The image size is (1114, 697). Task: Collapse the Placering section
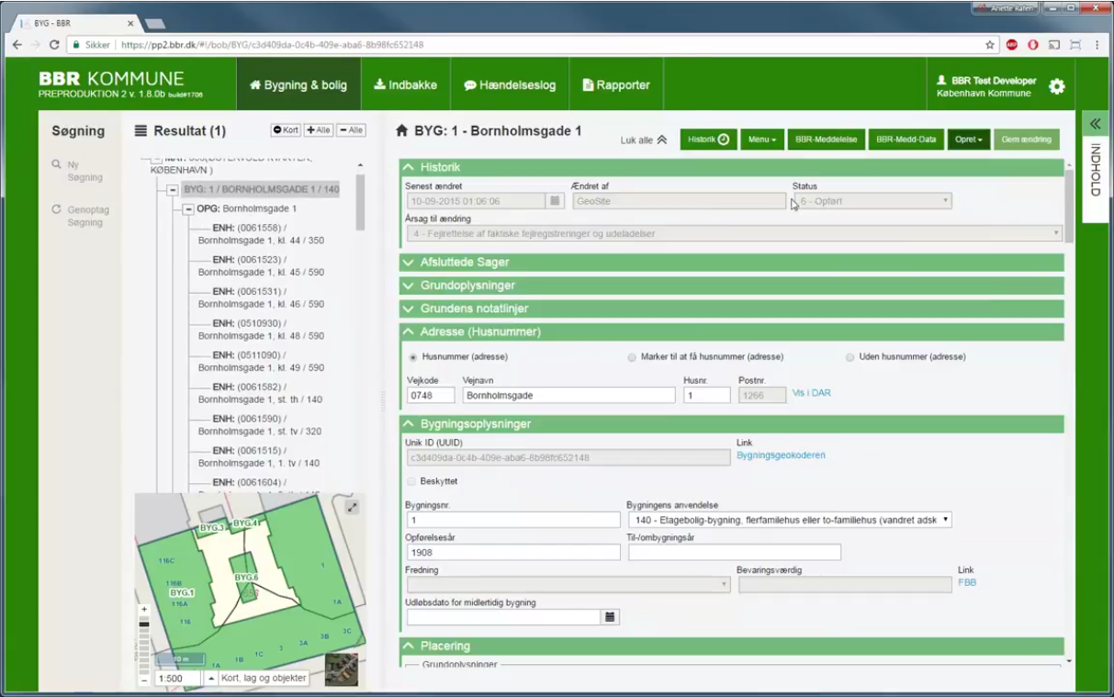(x=731, y=646)
